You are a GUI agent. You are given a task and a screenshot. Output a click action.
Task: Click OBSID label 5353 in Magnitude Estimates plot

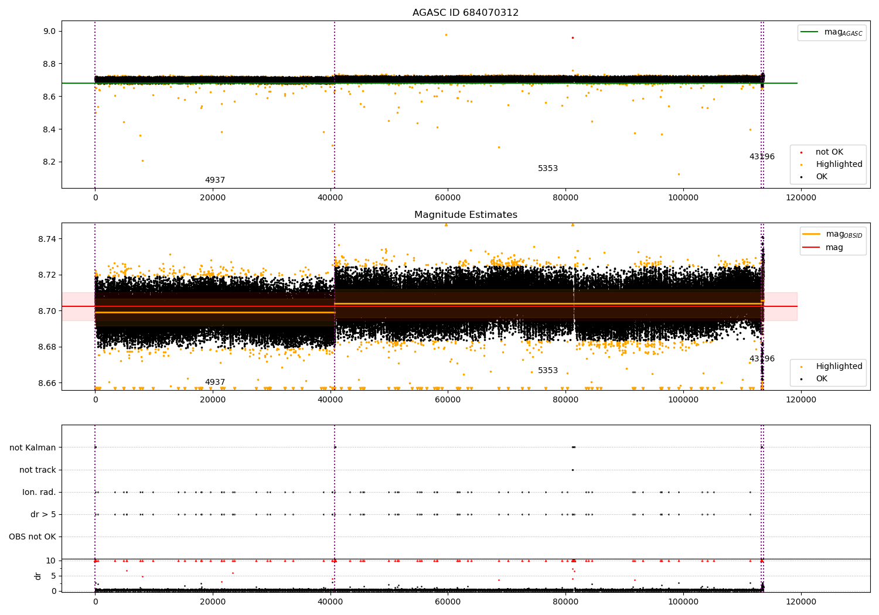[x=548, y=371]
